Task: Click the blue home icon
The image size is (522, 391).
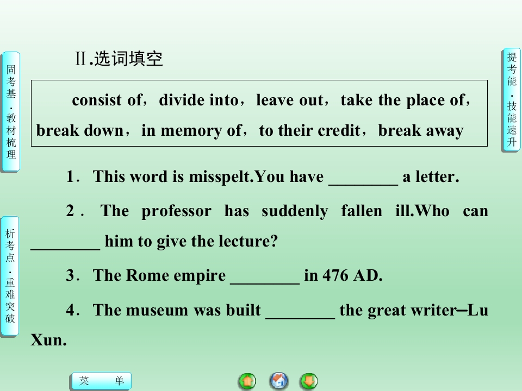Action: coord(279,381)
